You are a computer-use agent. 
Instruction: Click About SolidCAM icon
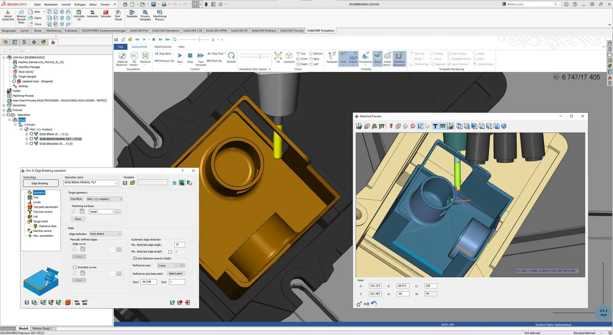pyautogui.click(x=8, y=15)
